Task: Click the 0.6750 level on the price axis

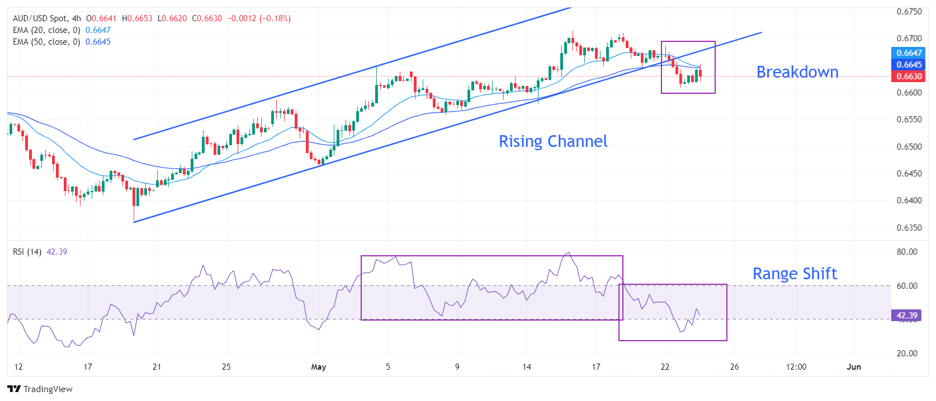Action: (909, 12)
